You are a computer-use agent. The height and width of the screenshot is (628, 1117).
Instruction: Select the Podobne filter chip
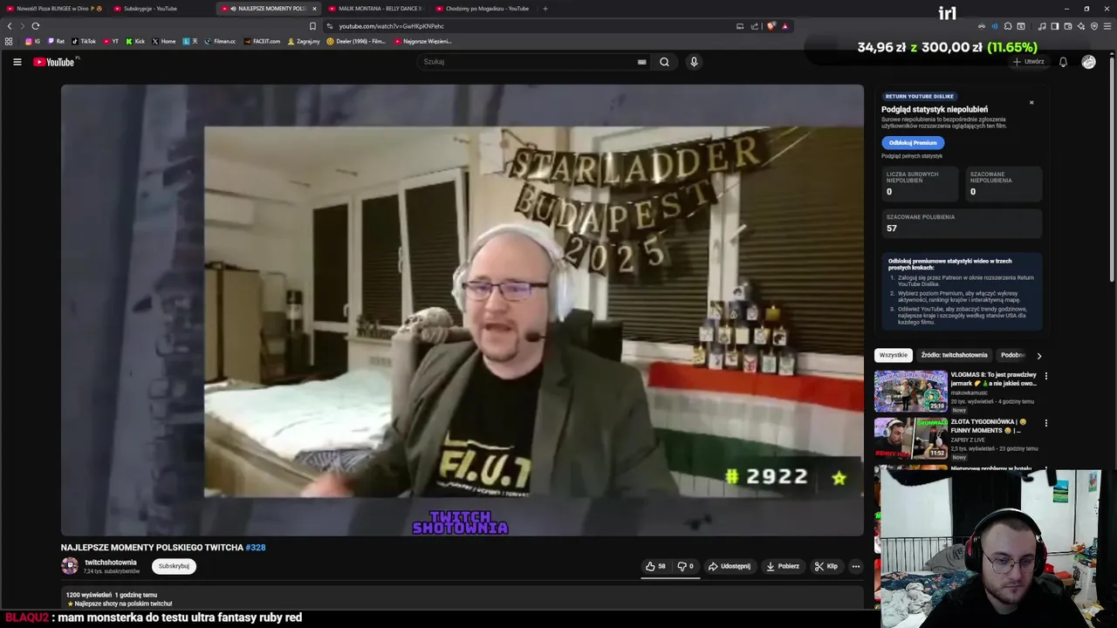[1012, 355]
